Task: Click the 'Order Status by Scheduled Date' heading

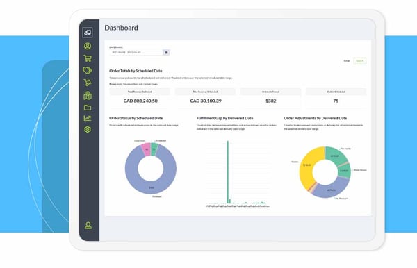Action: point(136,118)
